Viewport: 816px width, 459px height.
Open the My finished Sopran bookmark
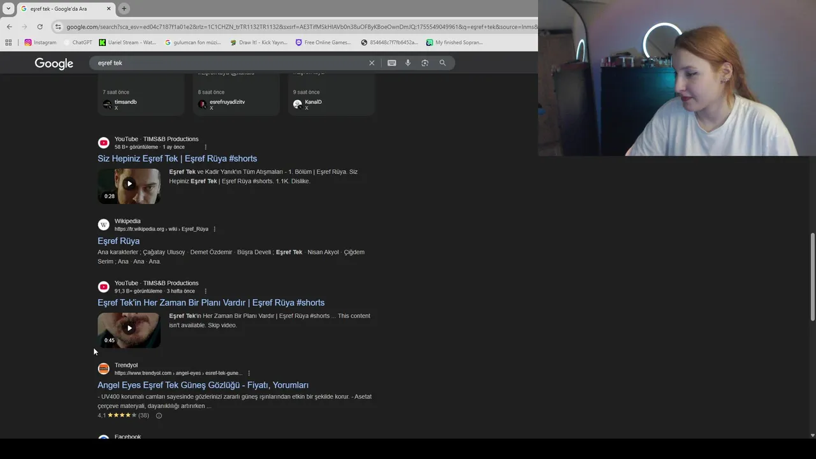point(455,43)
